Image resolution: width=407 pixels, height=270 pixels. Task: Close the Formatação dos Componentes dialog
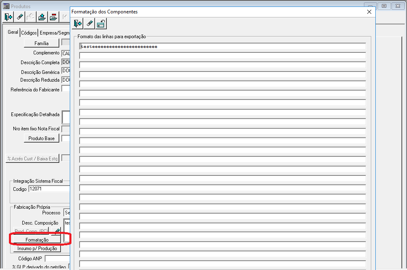[x=369, y=12]
